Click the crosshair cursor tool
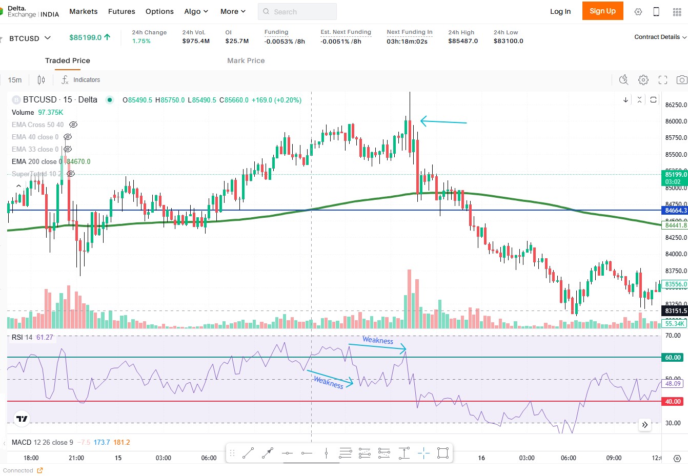 tap(423, 453)
